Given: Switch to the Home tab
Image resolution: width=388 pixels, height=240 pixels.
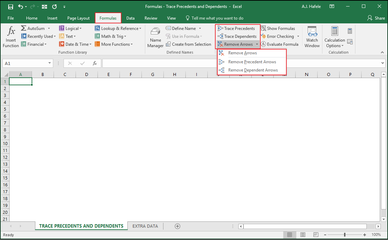Looking at the screenshot, I should (32, 18).
